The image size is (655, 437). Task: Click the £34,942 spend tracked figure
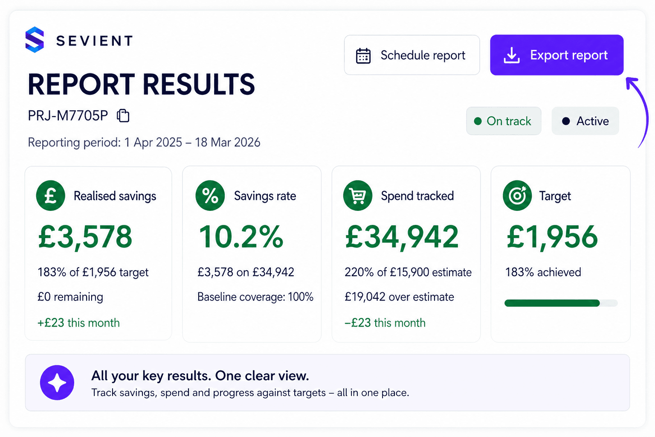click(402, 236)
